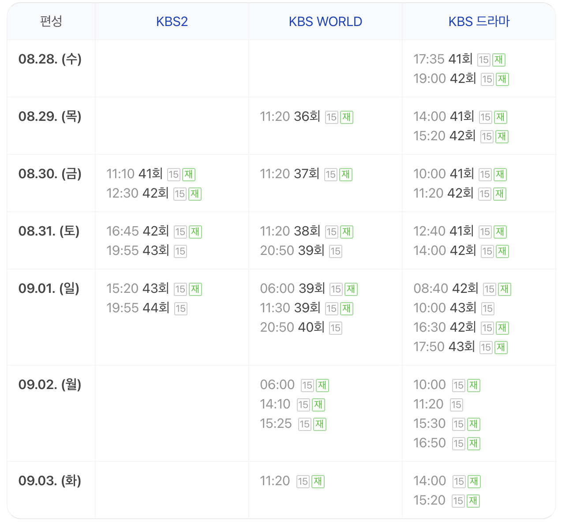Select the 08.31. (토) date row label
The width and height of the screenshot is (569, 524).
[49, 231]
